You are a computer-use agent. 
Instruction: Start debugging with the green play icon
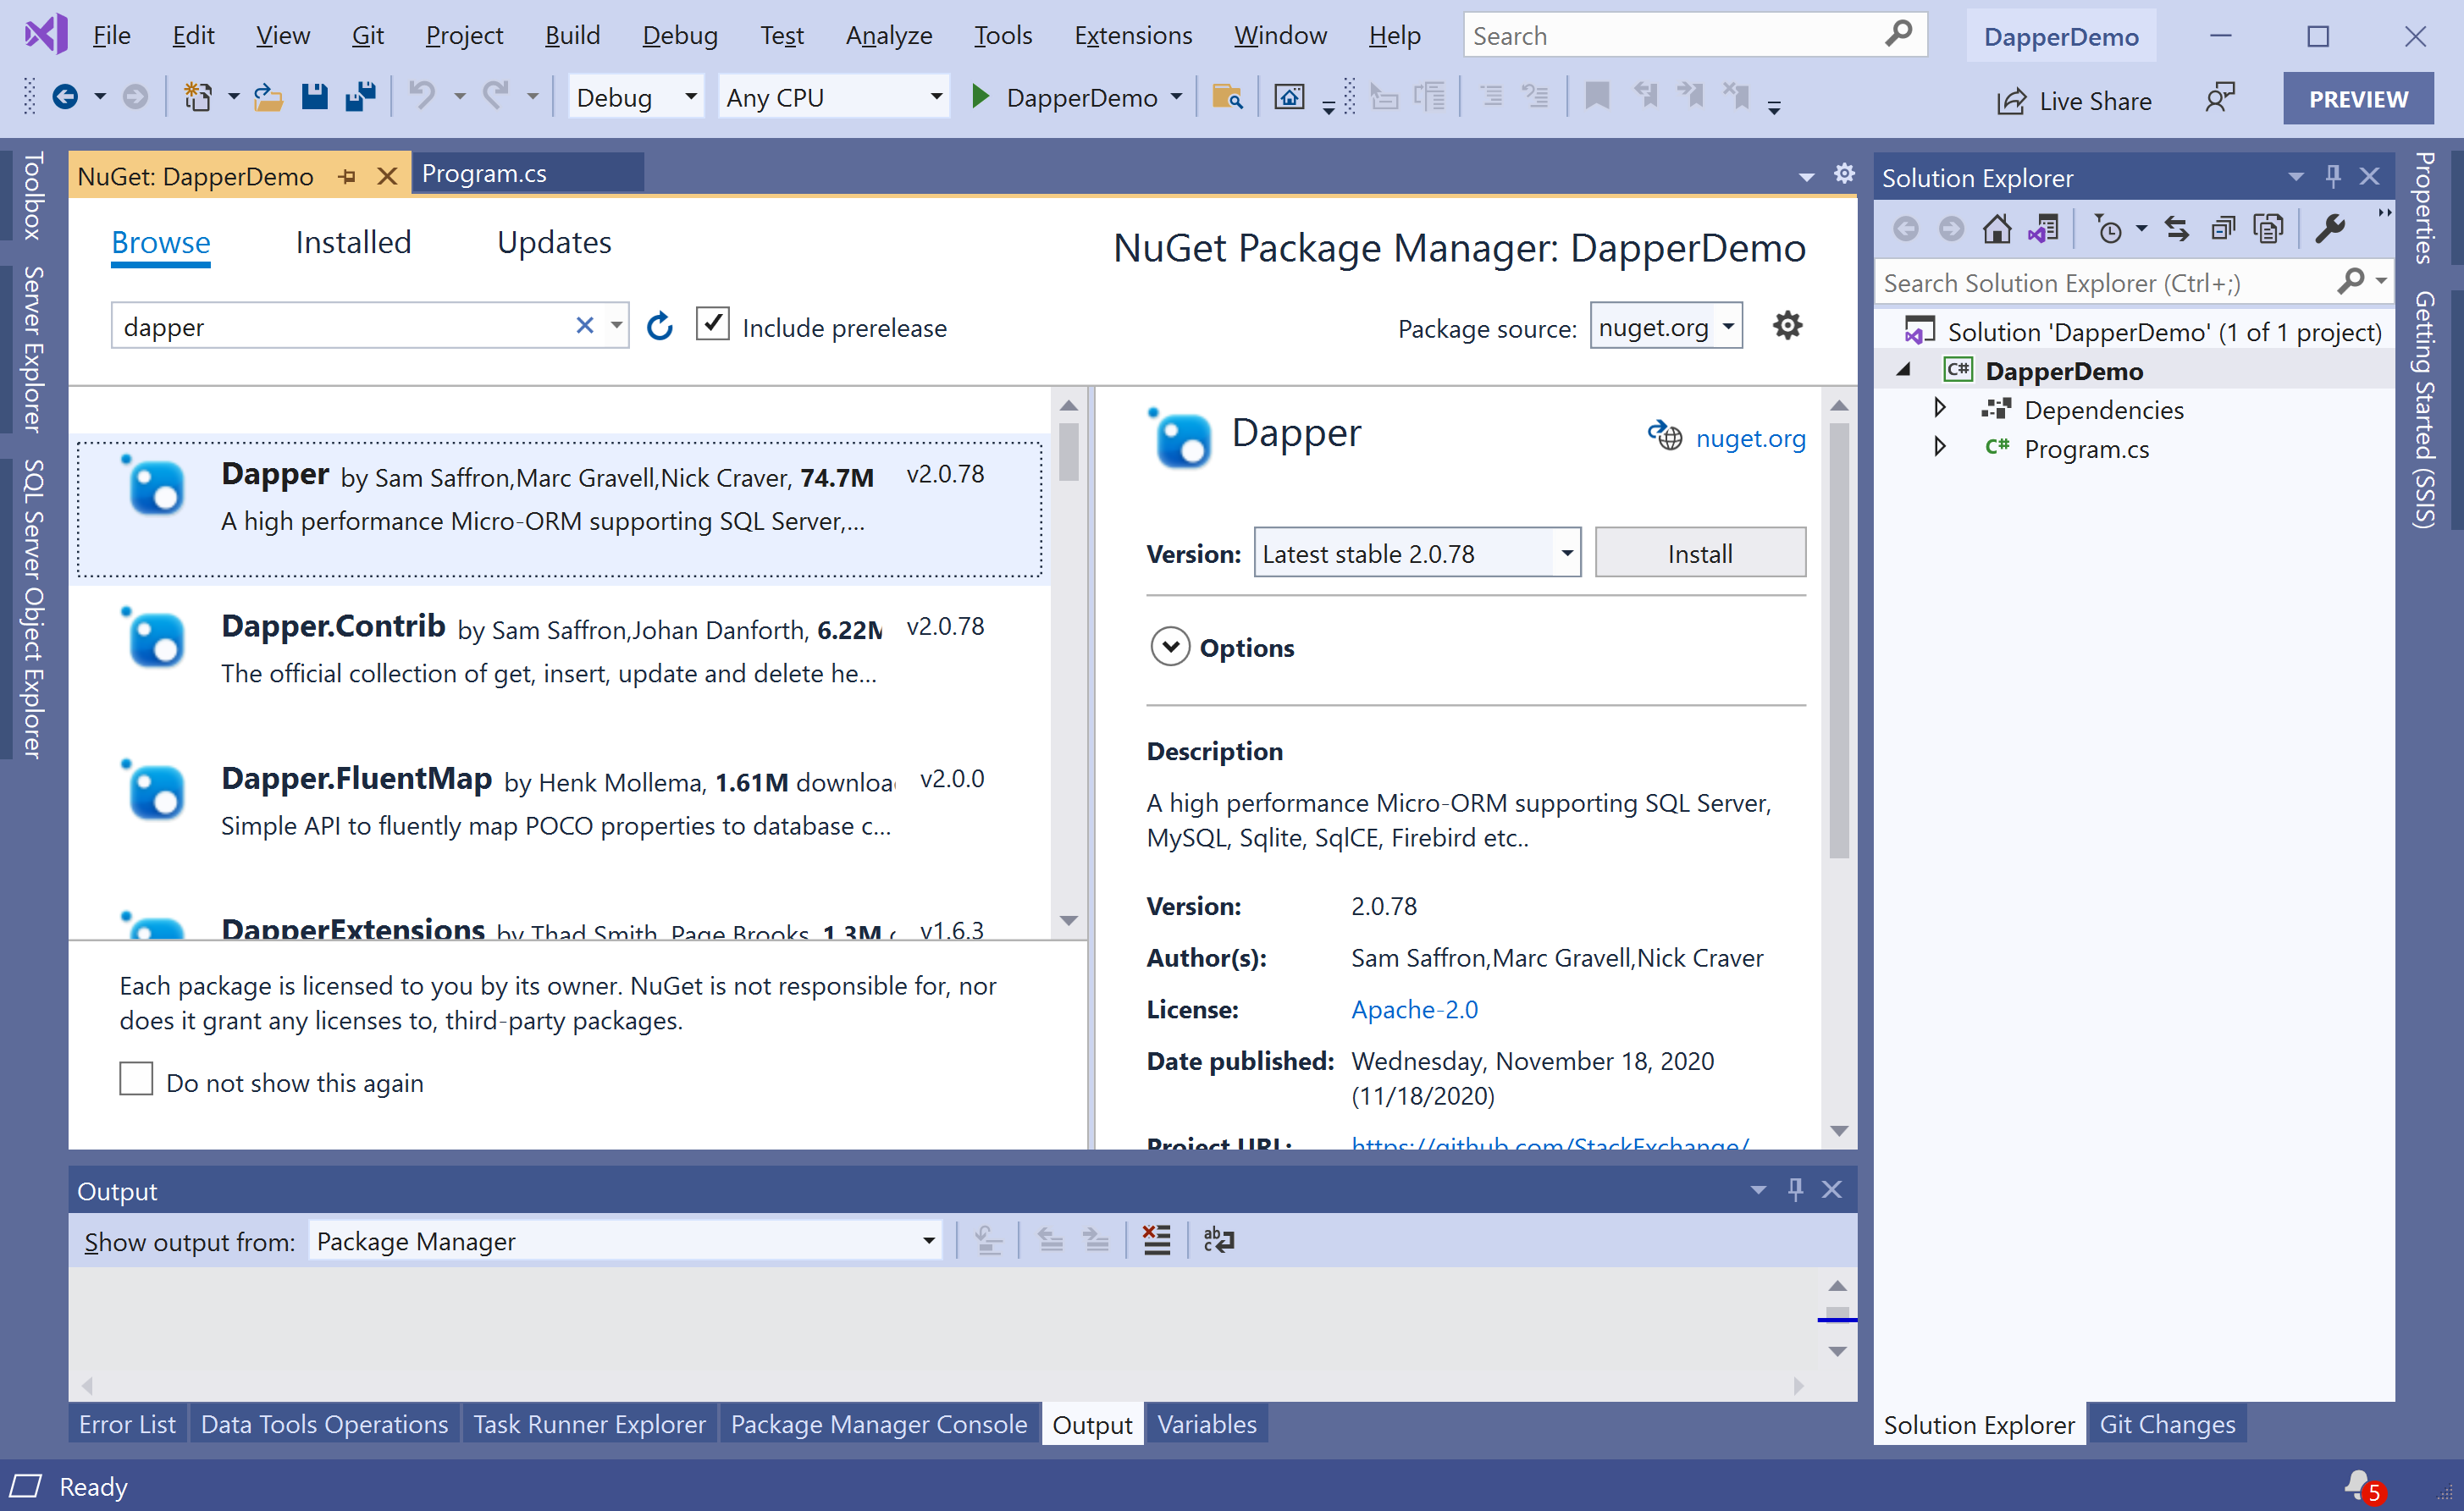(980, 97)
